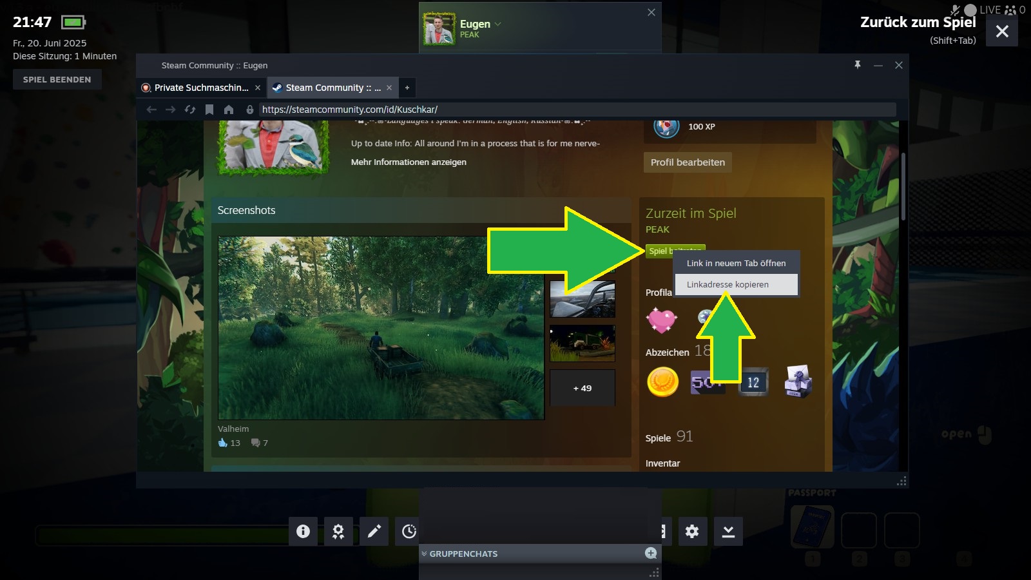Switch to the Private Suchmaschine tab
Screen dimensions: 1031x580
point(201,88)
